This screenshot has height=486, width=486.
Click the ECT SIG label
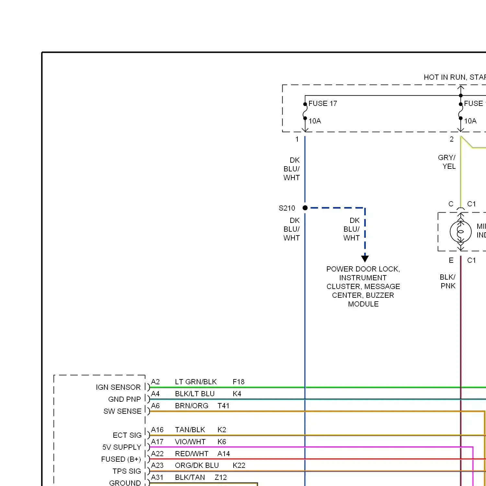(127, 435)
